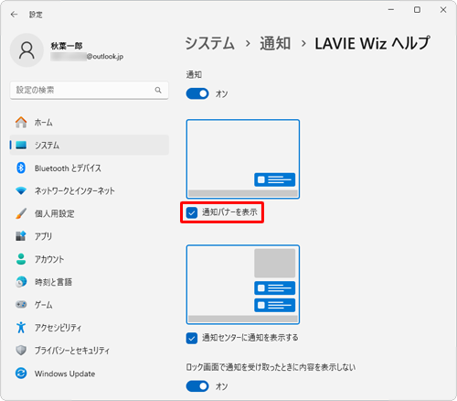Click the Bluetooth icon in sidebar
The image size is (457, 401).
pos(21,168)
